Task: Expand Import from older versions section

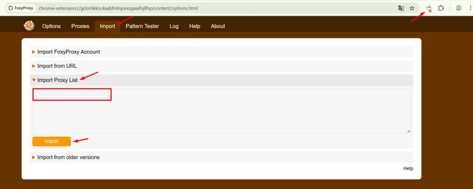Action: 221,157
